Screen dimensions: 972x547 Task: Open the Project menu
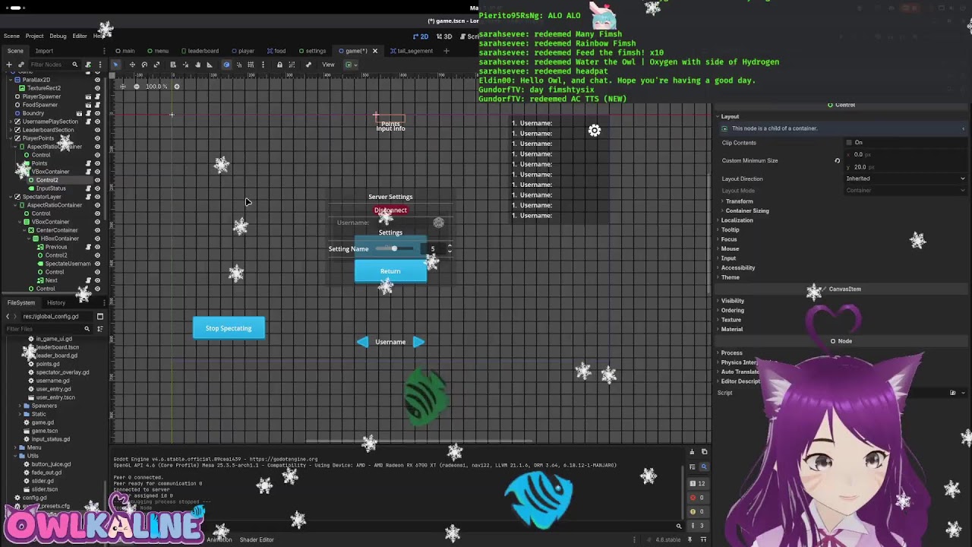[34, 36]
